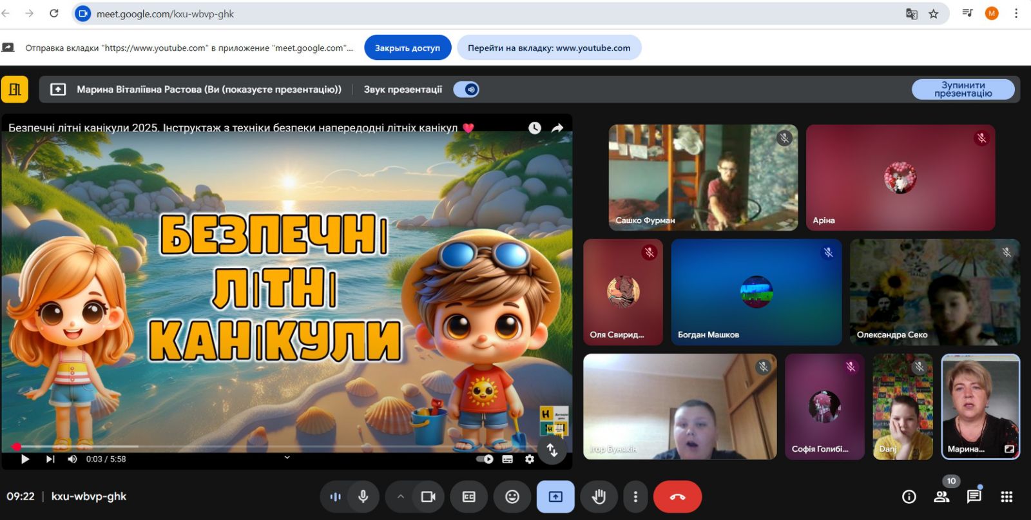Screen dimensions: 1031x520
Task: Open YouTube player settings gear
Action: [x=529, y=459]
